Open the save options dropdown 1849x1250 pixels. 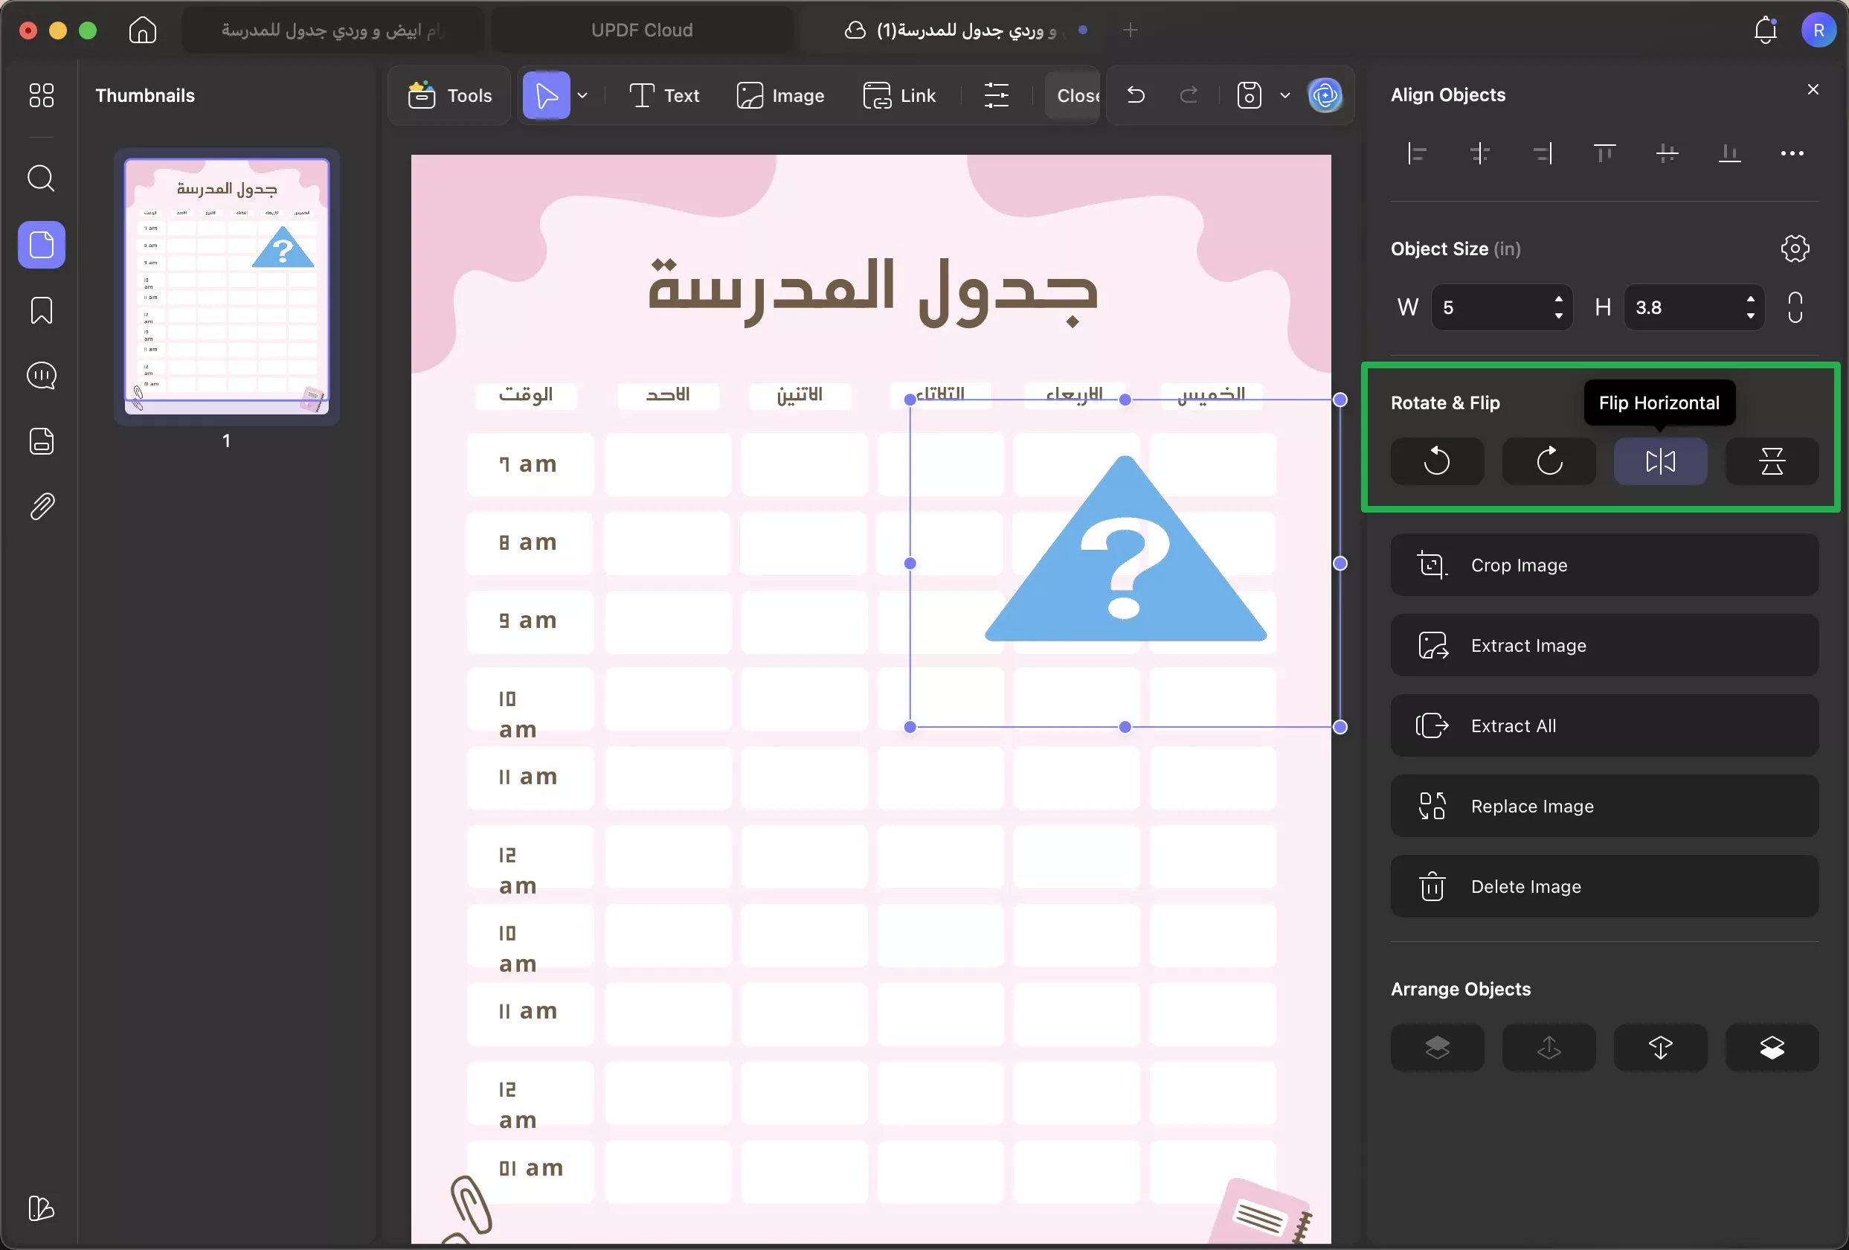pyautogui.click(x=1286, y=95)
